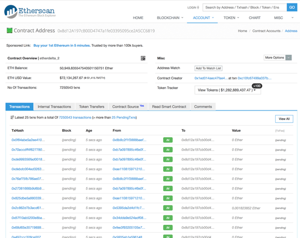This screenshot has width=300, height=238.
Task: Open the QR code icon for address
Action: coord(143,58)
